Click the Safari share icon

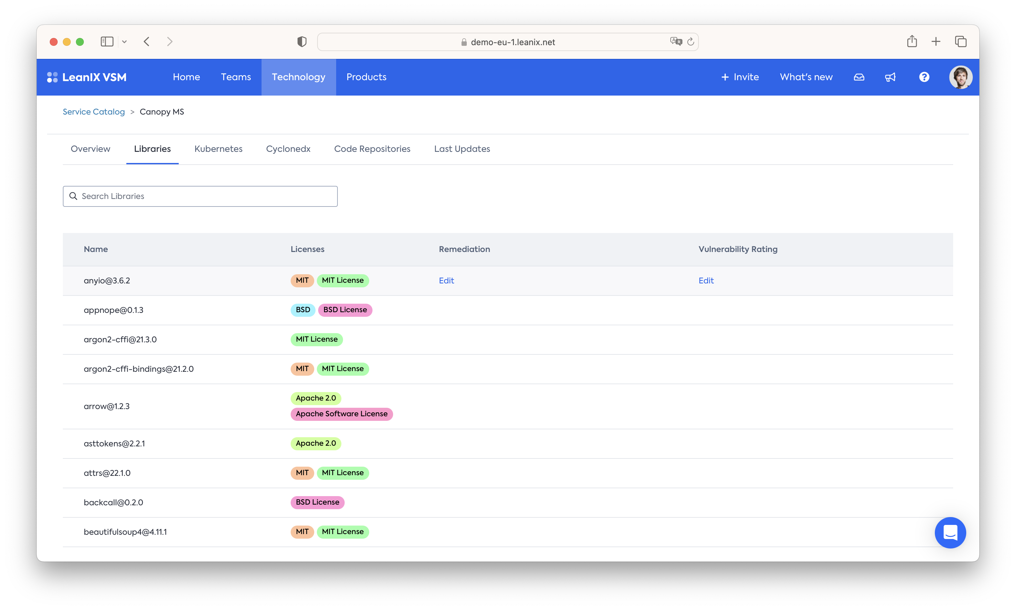pyautogui.click(x=912, y=42)
